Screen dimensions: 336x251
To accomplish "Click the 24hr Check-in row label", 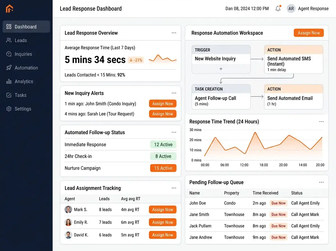I will click(x=78, y=156).
